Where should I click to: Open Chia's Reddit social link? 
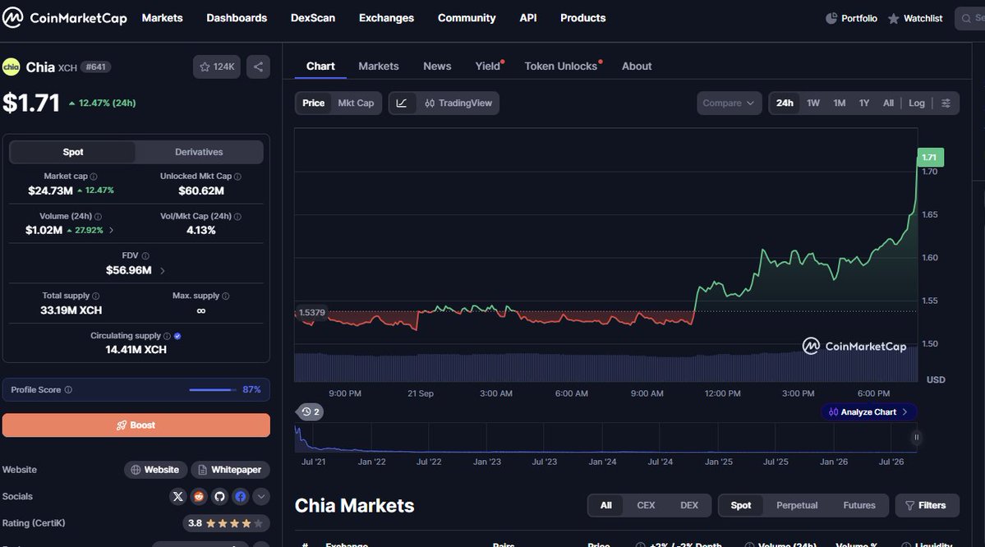click(x=199, y=497)
